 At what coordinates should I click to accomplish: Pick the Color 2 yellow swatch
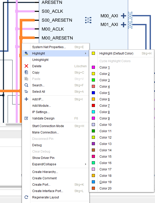[x=93, y=74]
